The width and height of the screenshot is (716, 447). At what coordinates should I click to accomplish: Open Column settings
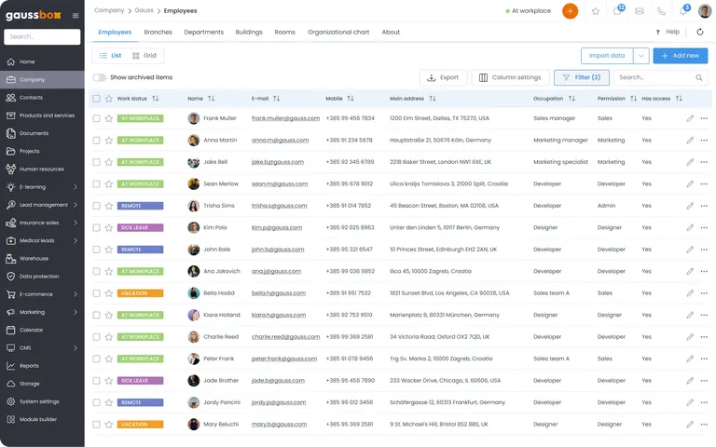[x=510, y=77]
